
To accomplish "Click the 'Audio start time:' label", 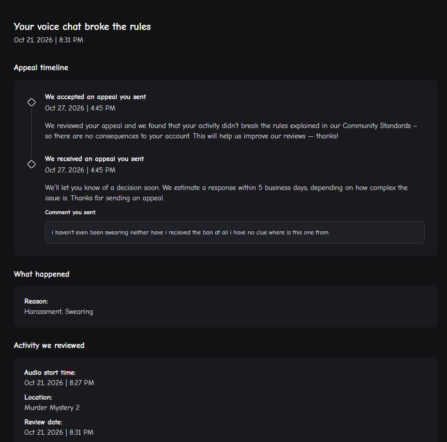I will coord(50,373).
